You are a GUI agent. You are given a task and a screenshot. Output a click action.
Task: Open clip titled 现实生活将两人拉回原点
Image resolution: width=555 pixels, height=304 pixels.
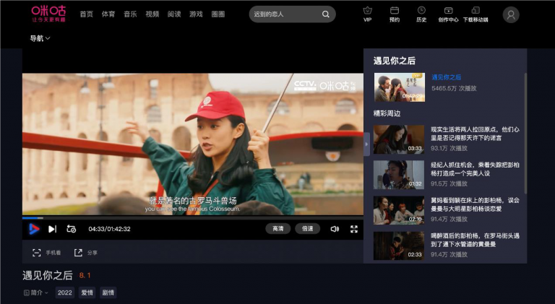[x=475, y=134]
